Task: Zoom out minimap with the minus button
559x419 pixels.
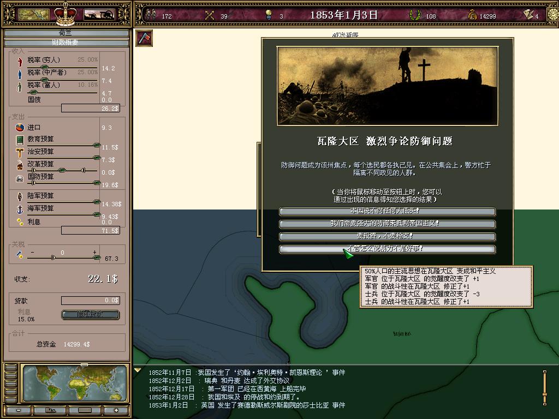Action: click(x=18, y=410)
